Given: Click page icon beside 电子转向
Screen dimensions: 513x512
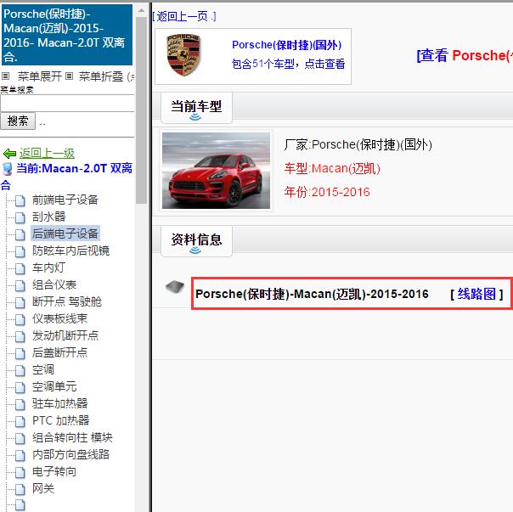Looking at the screenshot, I should tap(20, 472).
